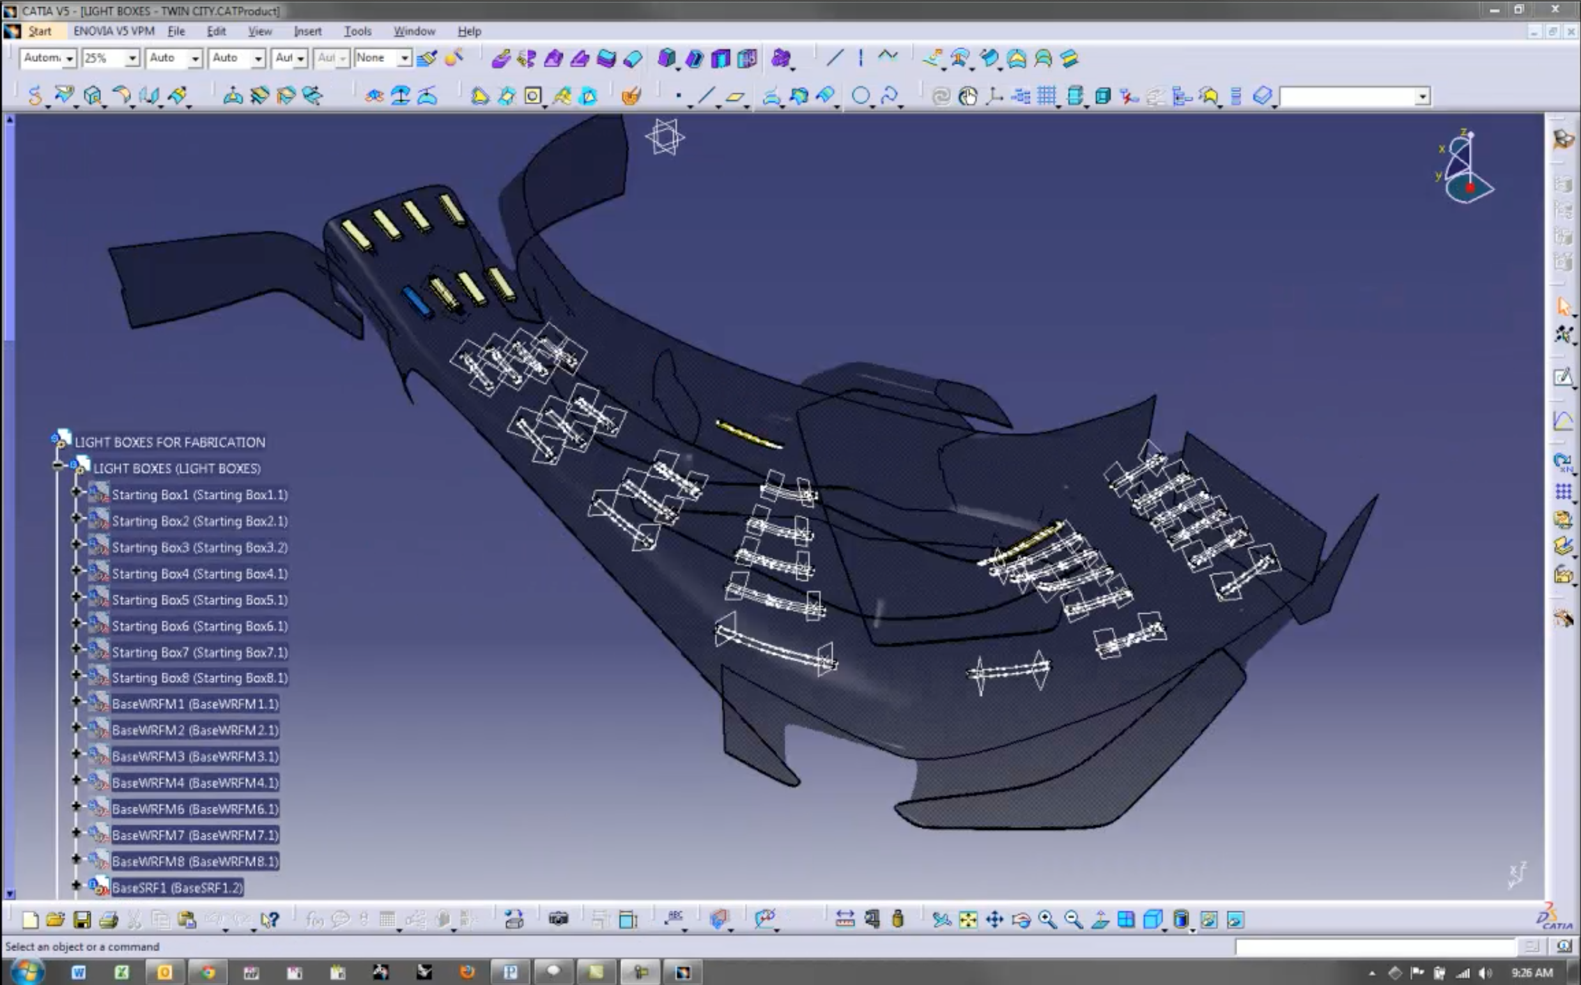Click the Capture camera icon

[559, 919]
